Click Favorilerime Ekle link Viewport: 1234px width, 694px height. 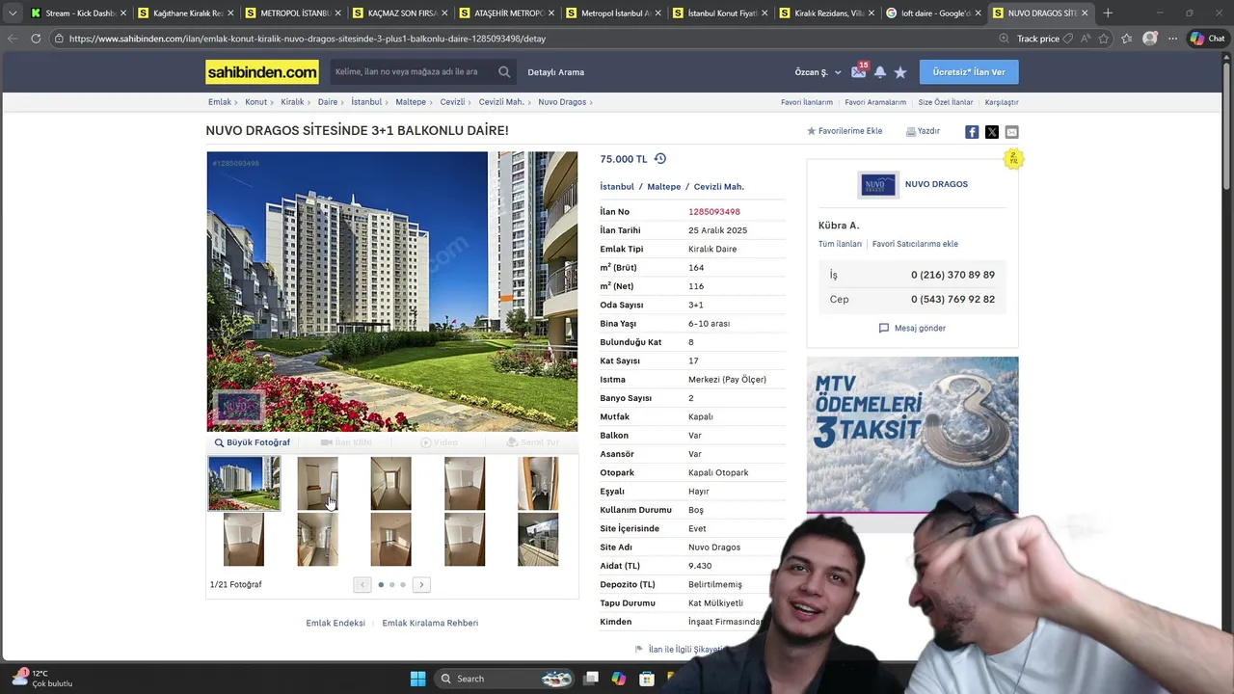(x=845, y=131)
